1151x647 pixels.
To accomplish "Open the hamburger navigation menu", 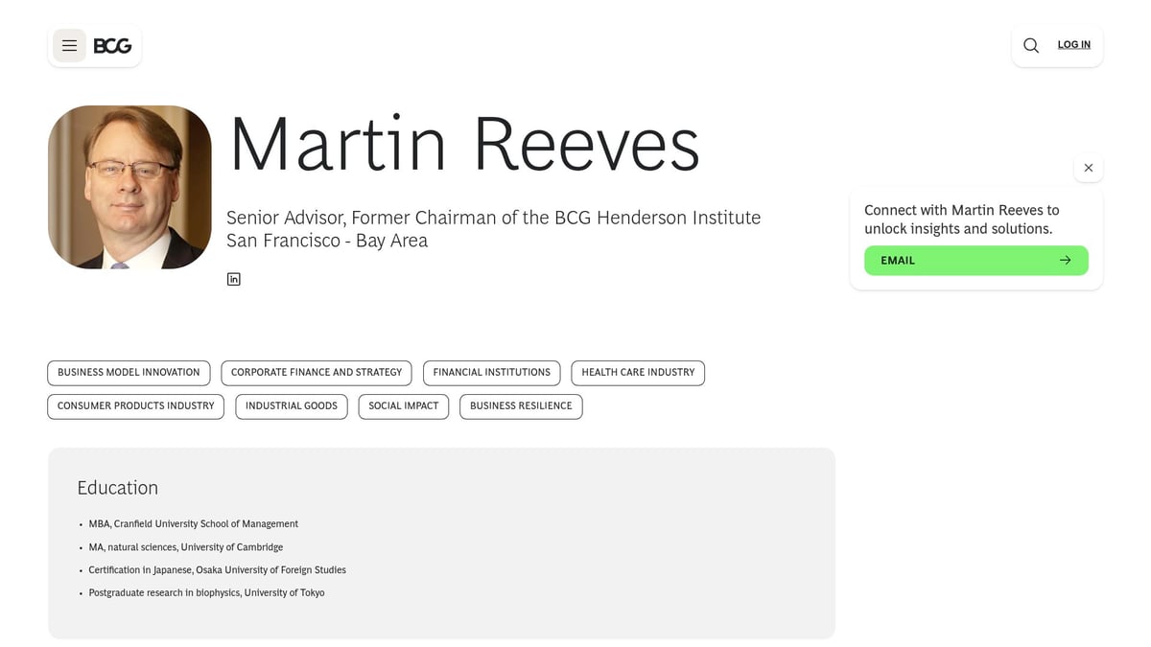I will (68, 45).
